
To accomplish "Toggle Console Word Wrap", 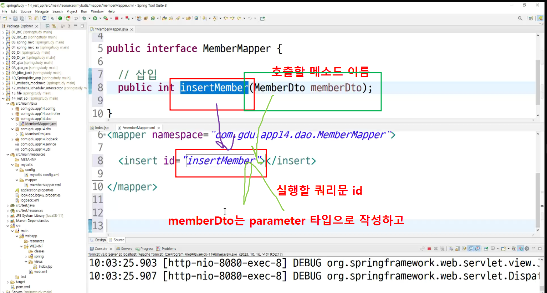I will (x=464, y=248).
